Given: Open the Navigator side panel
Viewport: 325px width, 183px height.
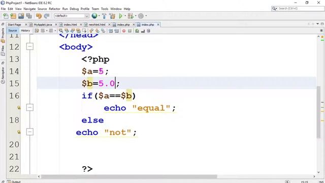Looking at the screenshot, I should [x=3, y=75].
